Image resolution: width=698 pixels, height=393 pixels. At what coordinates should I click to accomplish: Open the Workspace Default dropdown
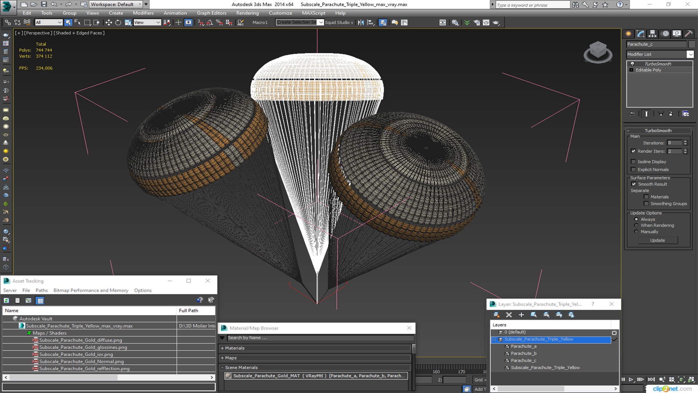tap(116, 4)
